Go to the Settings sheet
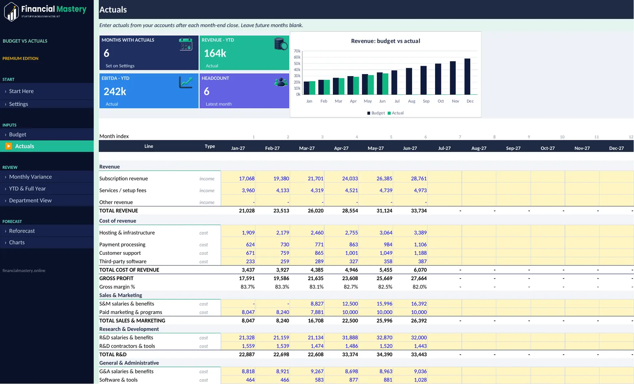The image size is (634, 384). point(47,104)
